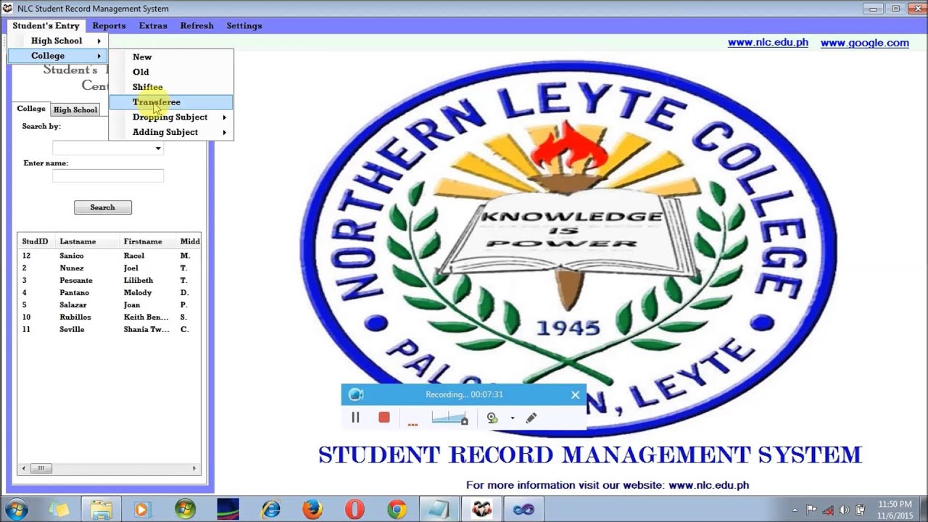Select the row for student Sanico

coord(109,256)
